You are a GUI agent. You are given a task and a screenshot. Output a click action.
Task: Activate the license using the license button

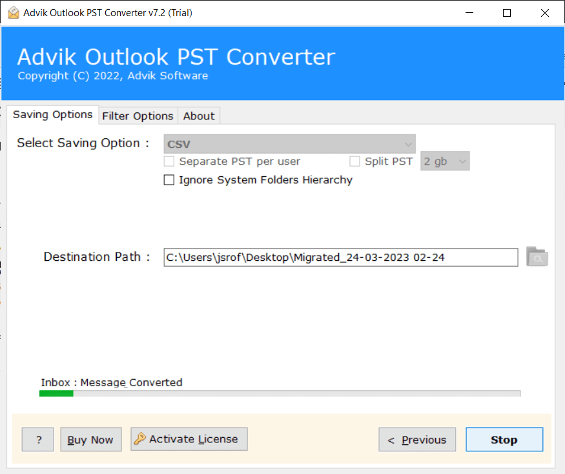pyautogui.click(x=189, y=439)
